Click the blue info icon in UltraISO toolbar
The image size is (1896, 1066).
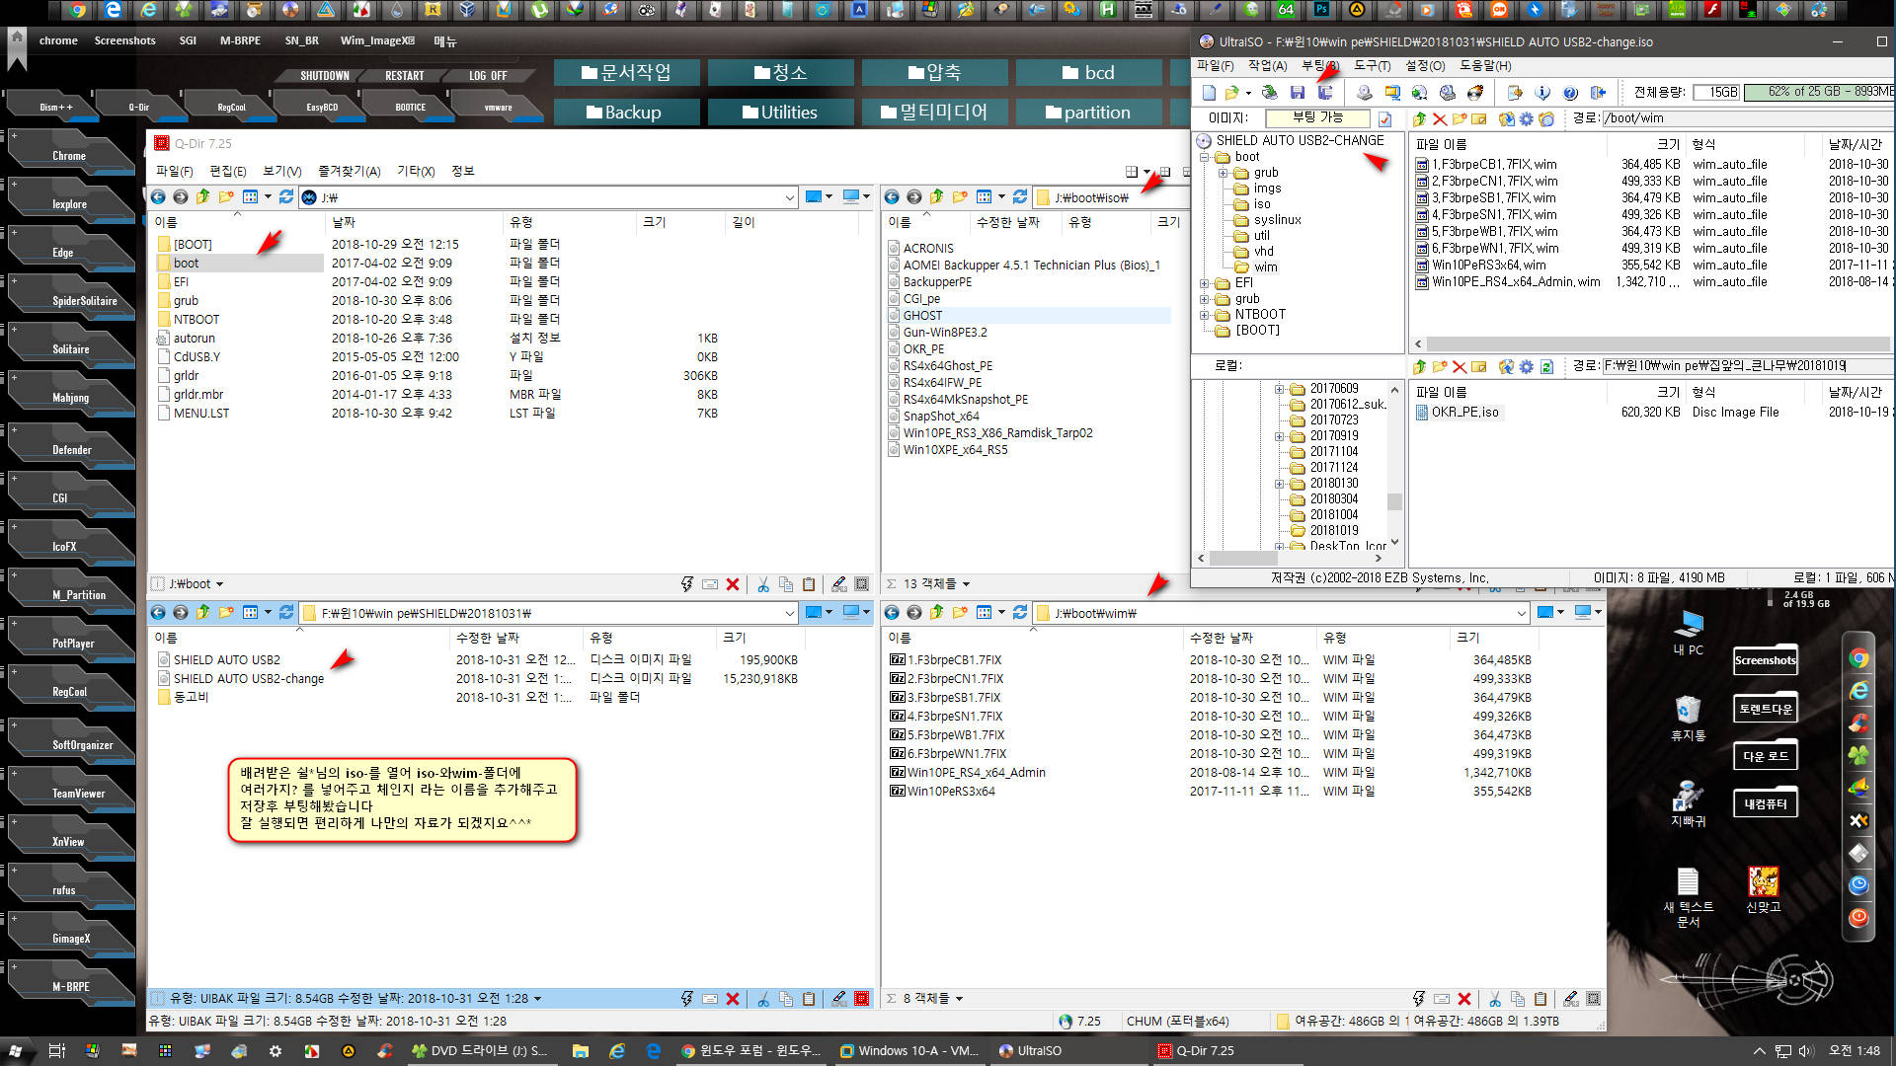pyautogui.click(x=1542, y=92)
